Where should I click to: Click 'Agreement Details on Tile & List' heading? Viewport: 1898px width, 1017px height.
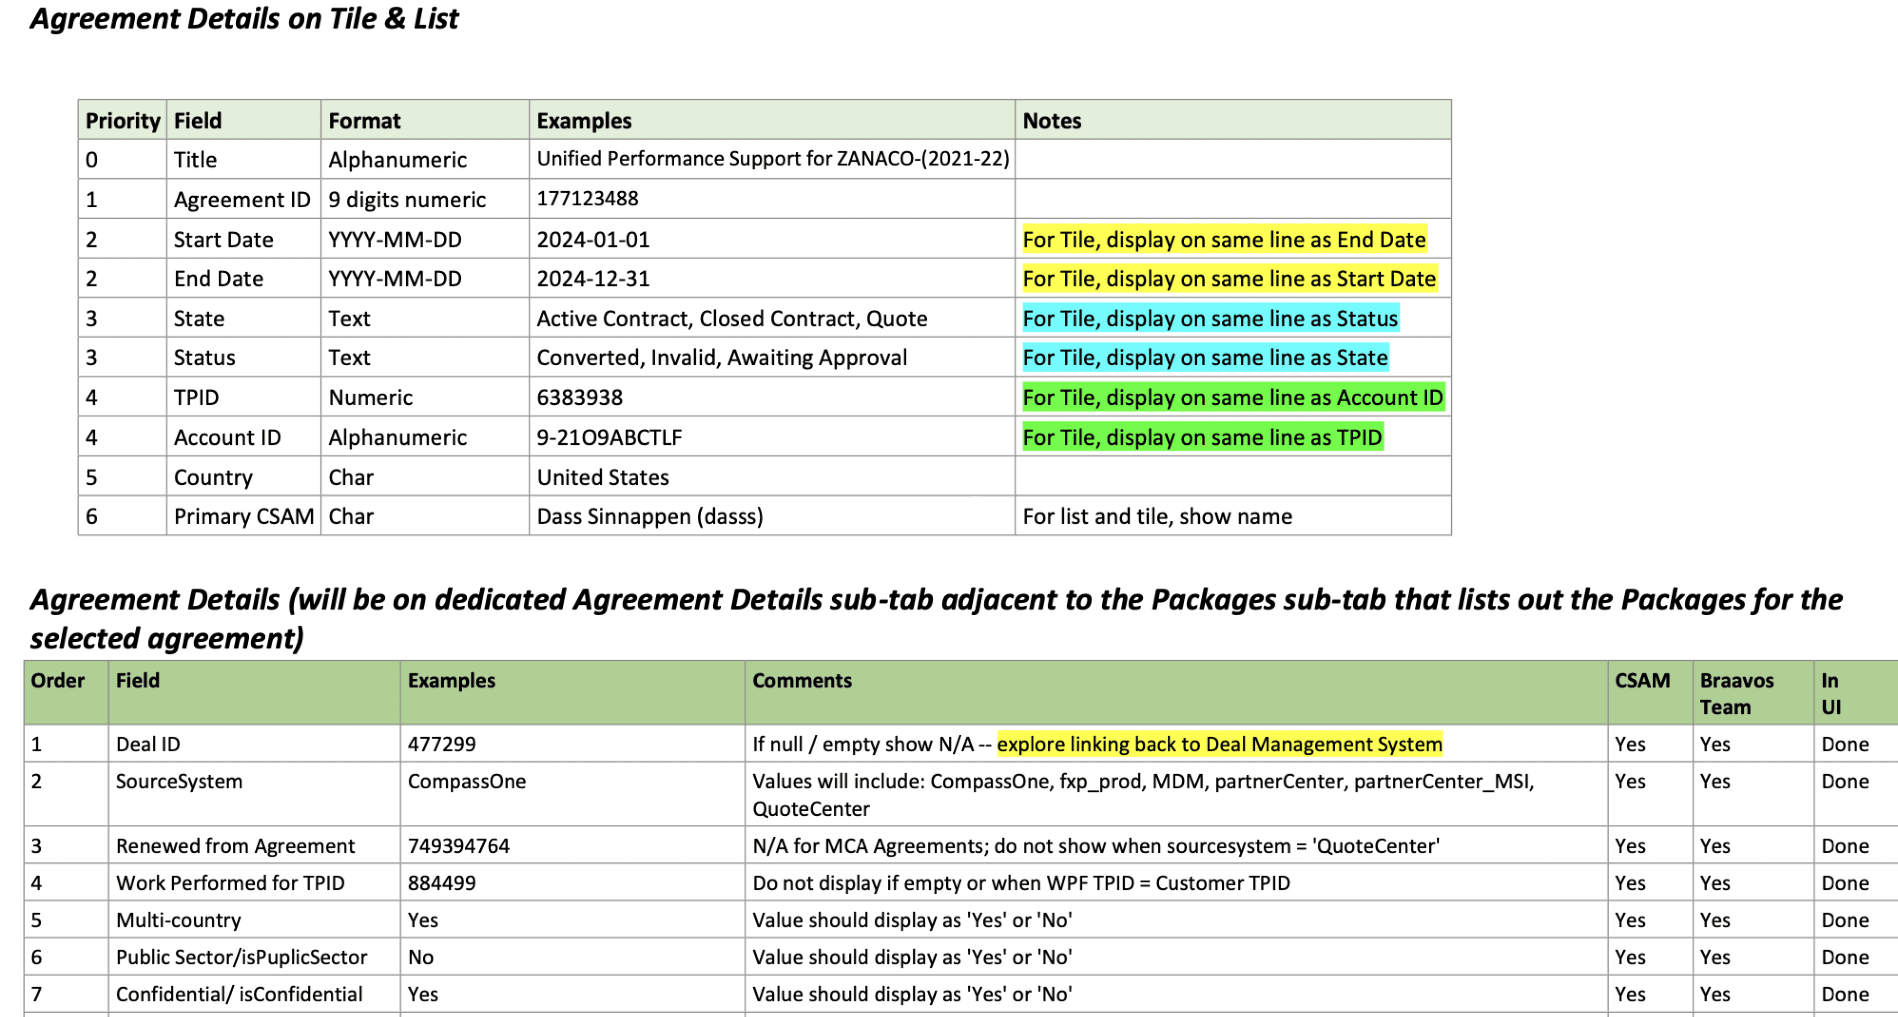click(x=244, y=19)
